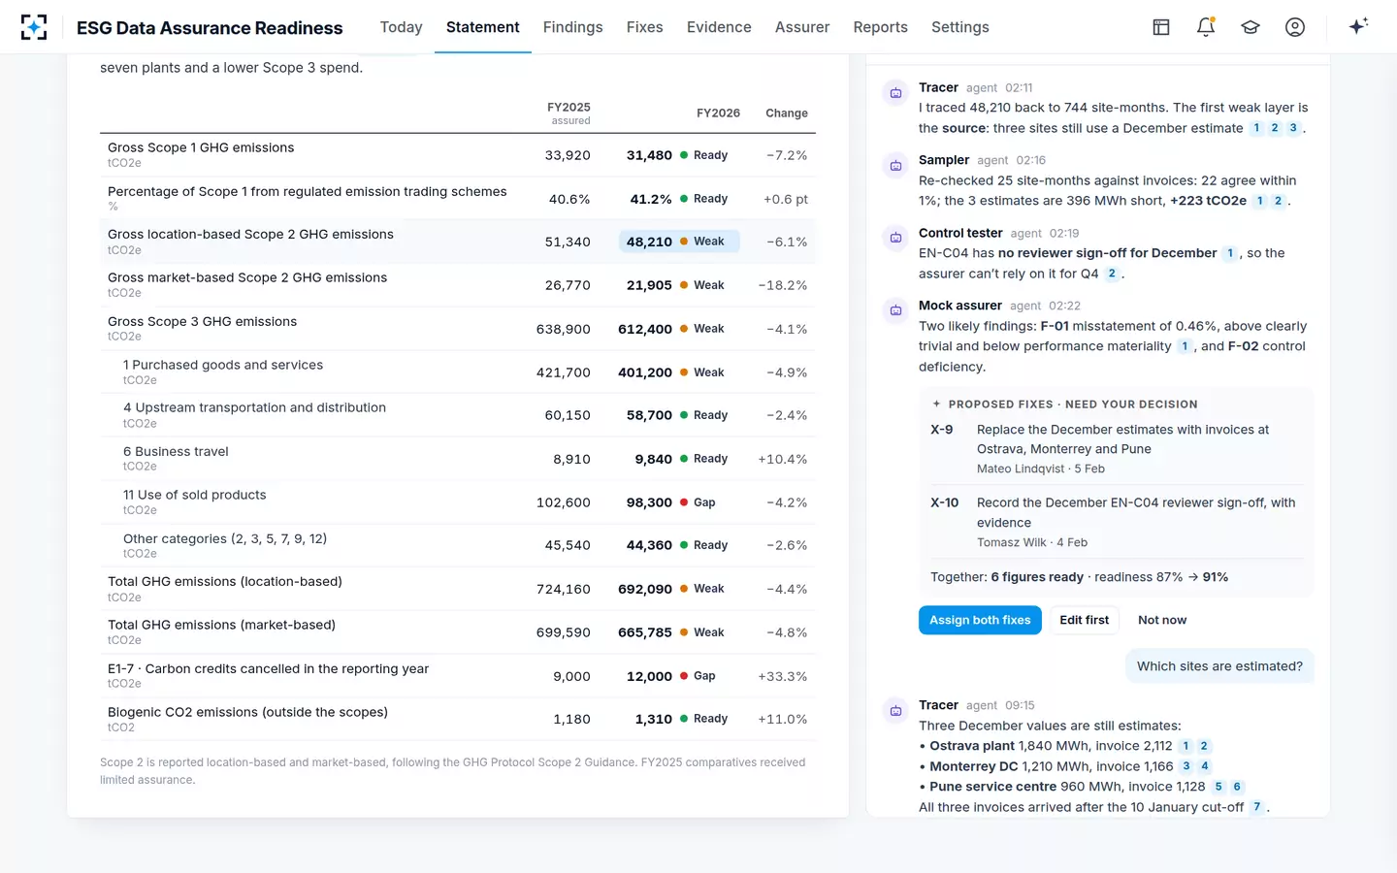The width and height of the screenshot is (1397, 873).
Task: Click the Gross Scope 3 GHG emissions row
Action: pos(458,329)
